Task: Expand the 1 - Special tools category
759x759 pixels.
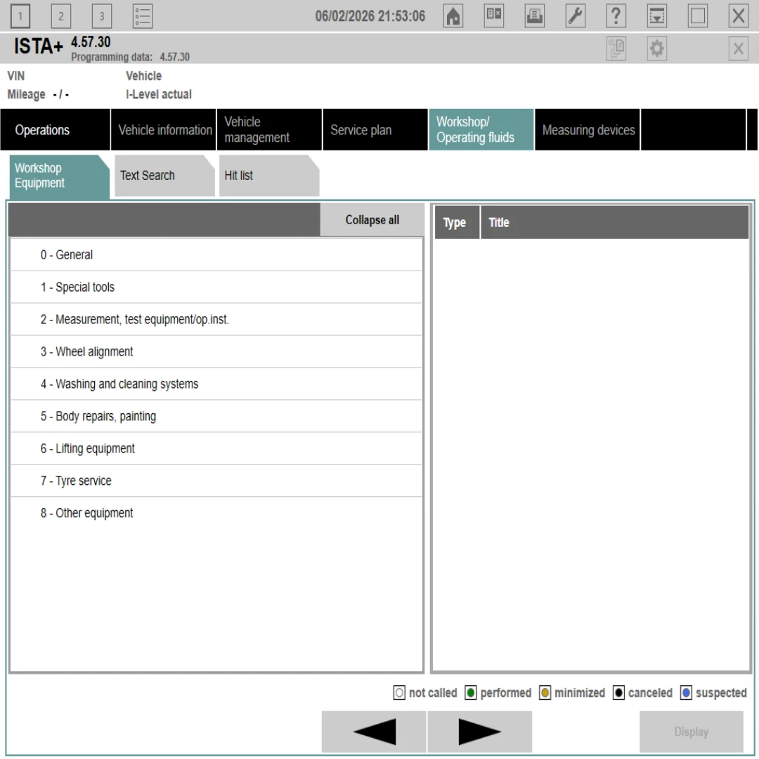Action: pos(216,287)
